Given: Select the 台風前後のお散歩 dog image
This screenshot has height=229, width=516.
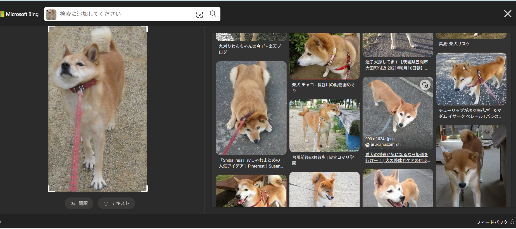Looking at the screenshot, I should click(324, 126).
